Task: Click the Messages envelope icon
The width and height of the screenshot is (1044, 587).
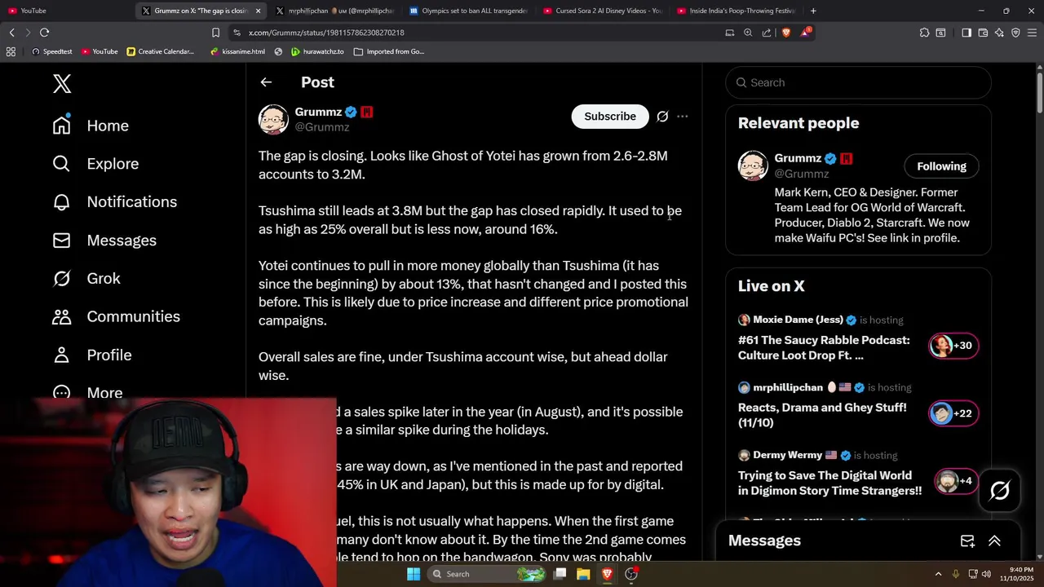Action: [62, 241]
